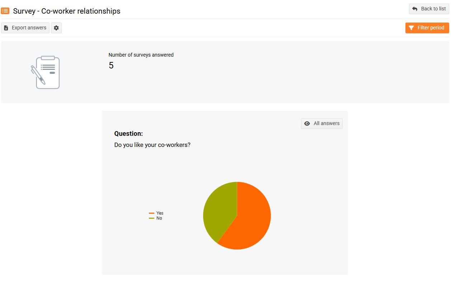Select the green No pie slice
Screen dimensions: 451x282
point(219,211)
